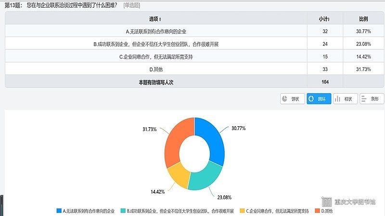Select the 圆环 donut chart button
This screenshot has height=216, width=385.
pyautogui.click(x=318, y=99)
